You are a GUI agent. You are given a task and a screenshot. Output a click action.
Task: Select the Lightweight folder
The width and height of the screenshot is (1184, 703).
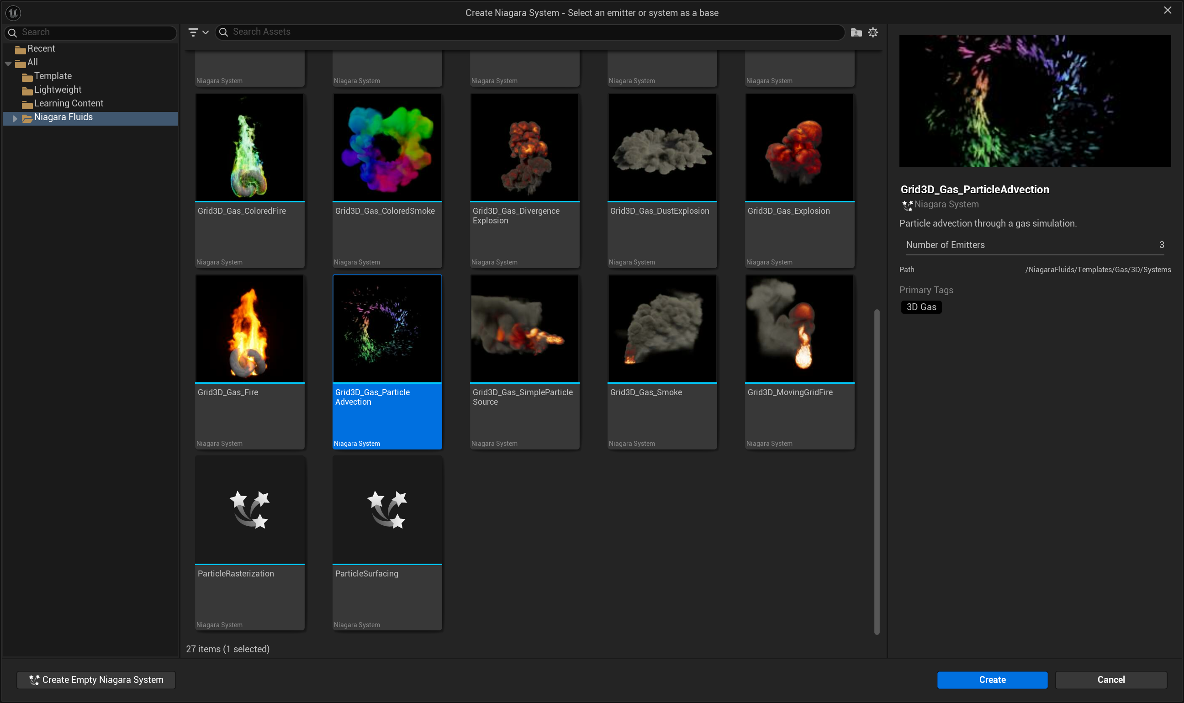coord(57,90)
